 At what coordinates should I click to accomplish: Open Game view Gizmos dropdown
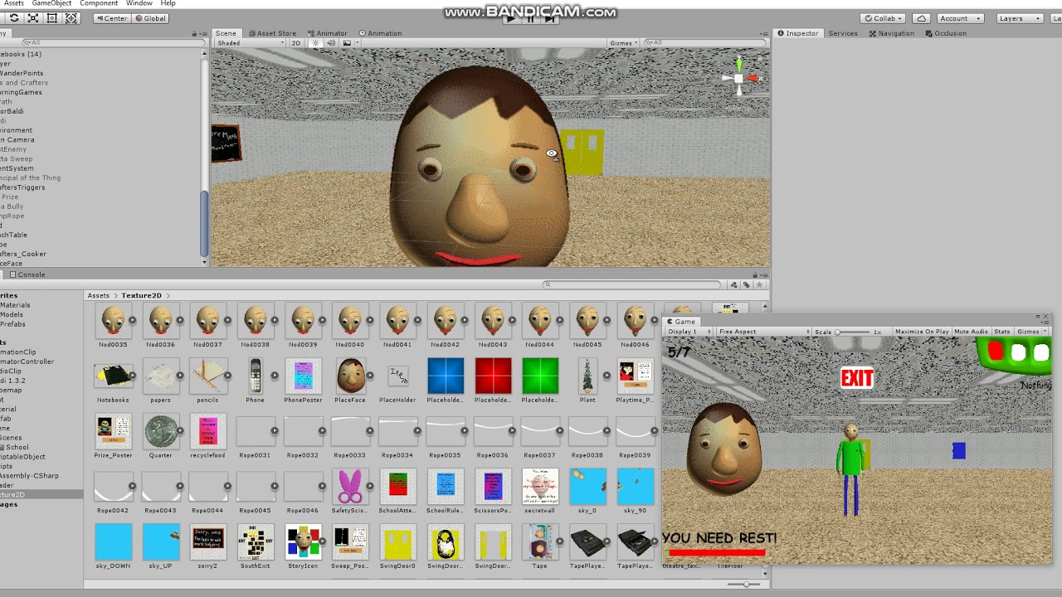tap(1031, 332)
